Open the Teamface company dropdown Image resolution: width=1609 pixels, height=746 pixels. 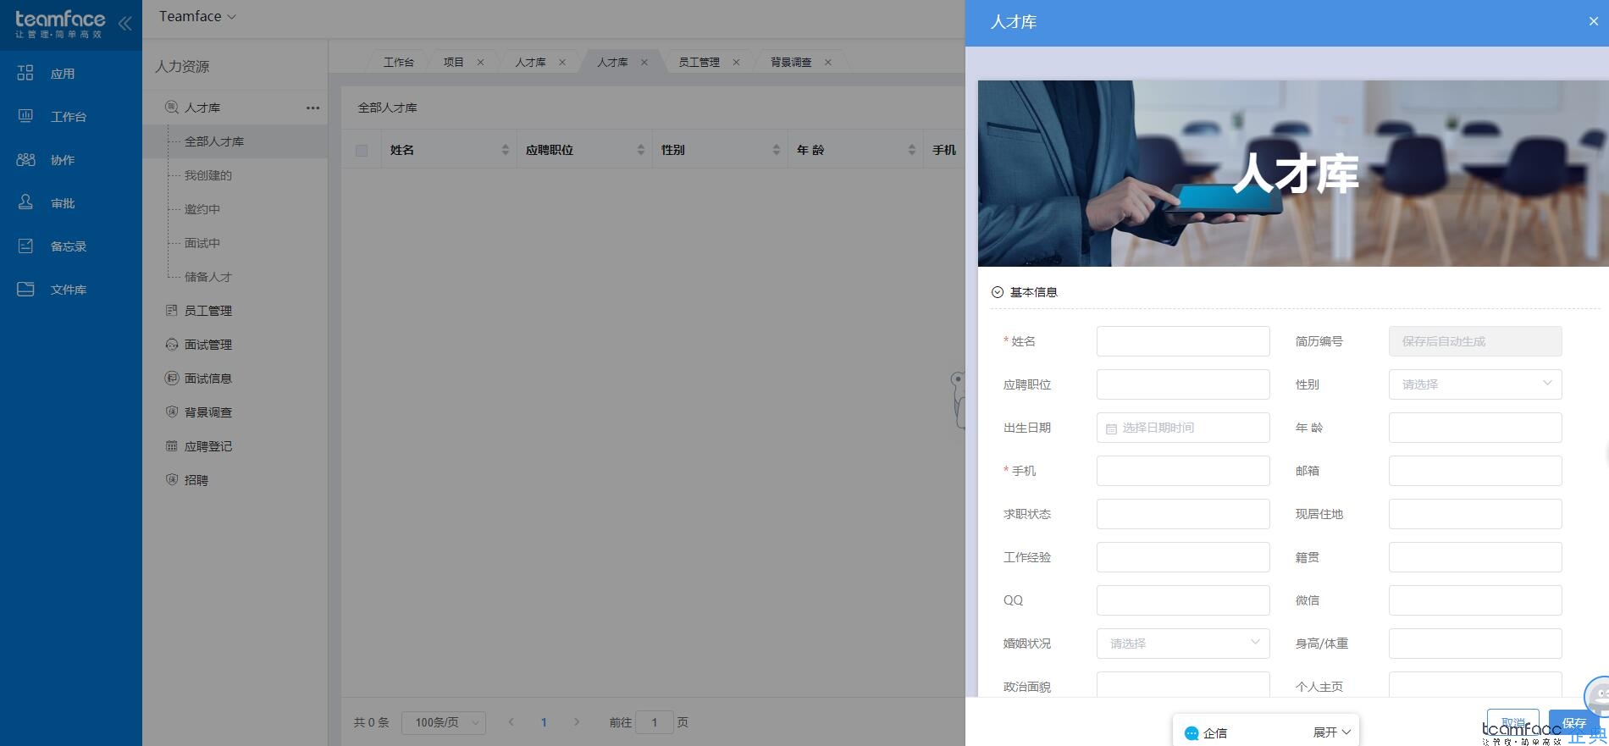pos(197,16)
